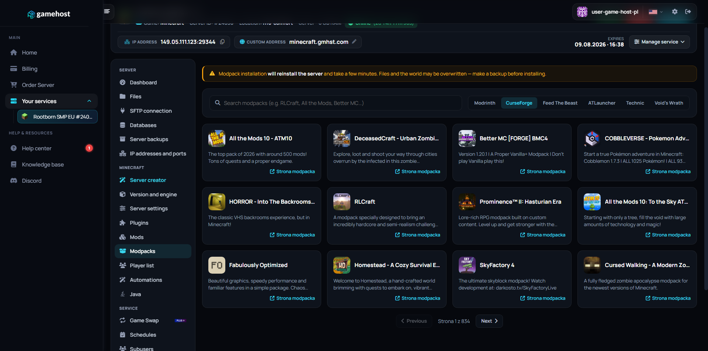Copy the IP address with copy icon

tap(222, 42)
